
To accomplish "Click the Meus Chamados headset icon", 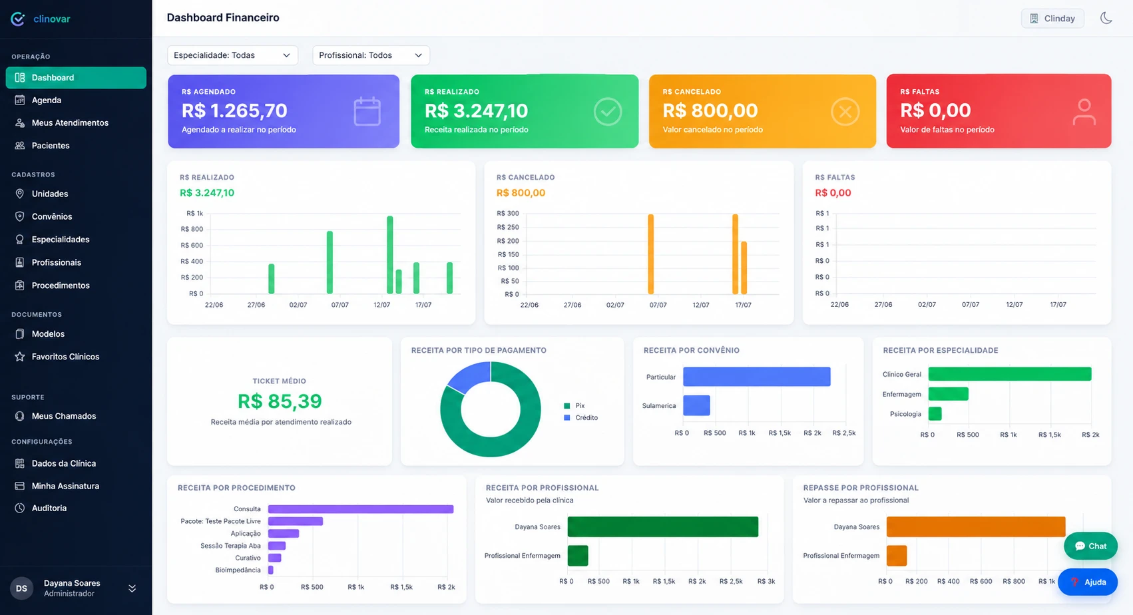I will click(x=20, y=416).
